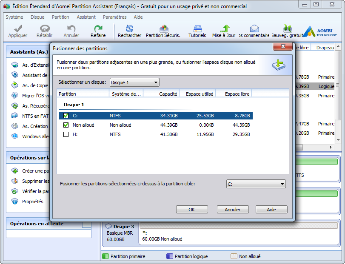Click Supprimer les partitions operation icon
Viewport: 345px width, 264px height.
click(x=15, y=181)
